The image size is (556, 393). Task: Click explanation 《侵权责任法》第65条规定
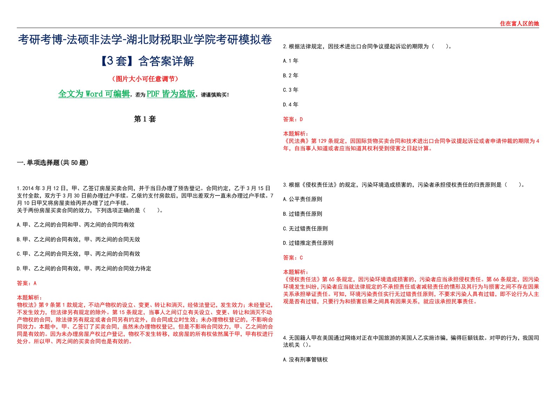(x=411, y=290)
